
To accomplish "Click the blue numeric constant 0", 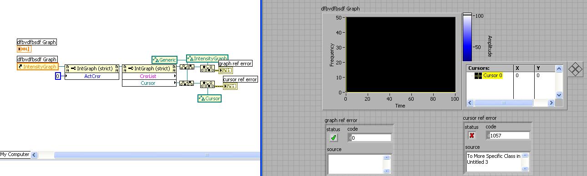I will tap(58, 76).
